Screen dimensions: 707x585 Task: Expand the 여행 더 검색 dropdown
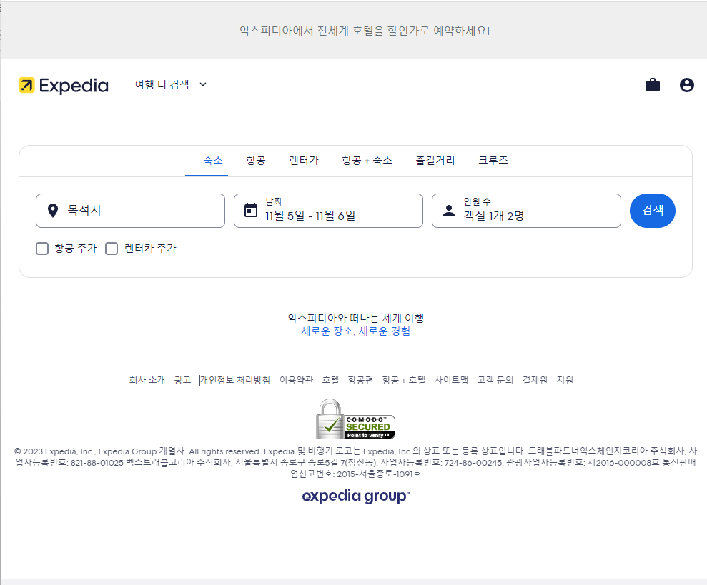(x=170, y=84)
